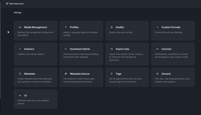Click the UI eye icon
This screenshot has height=115, width=201.
[20, 96]
